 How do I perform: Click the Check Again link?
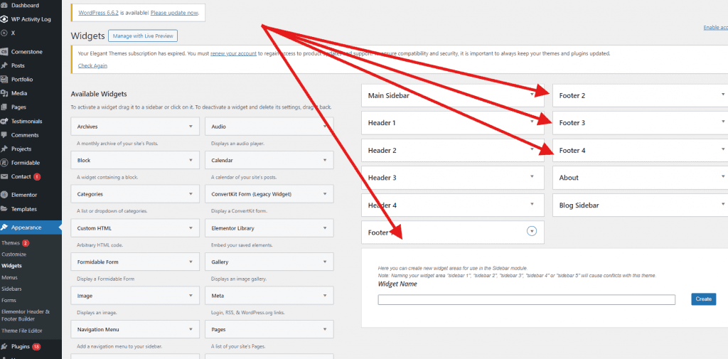coord(92,65)
